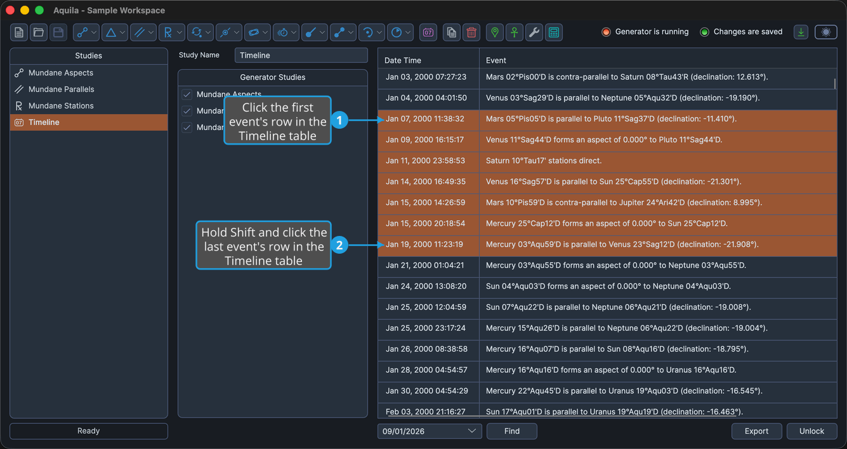Click the Ready status button

click(89, 431)
